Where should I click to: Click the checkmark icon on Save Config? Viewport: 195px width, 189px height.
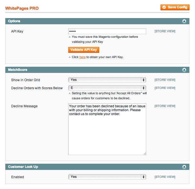click(164, 7)
